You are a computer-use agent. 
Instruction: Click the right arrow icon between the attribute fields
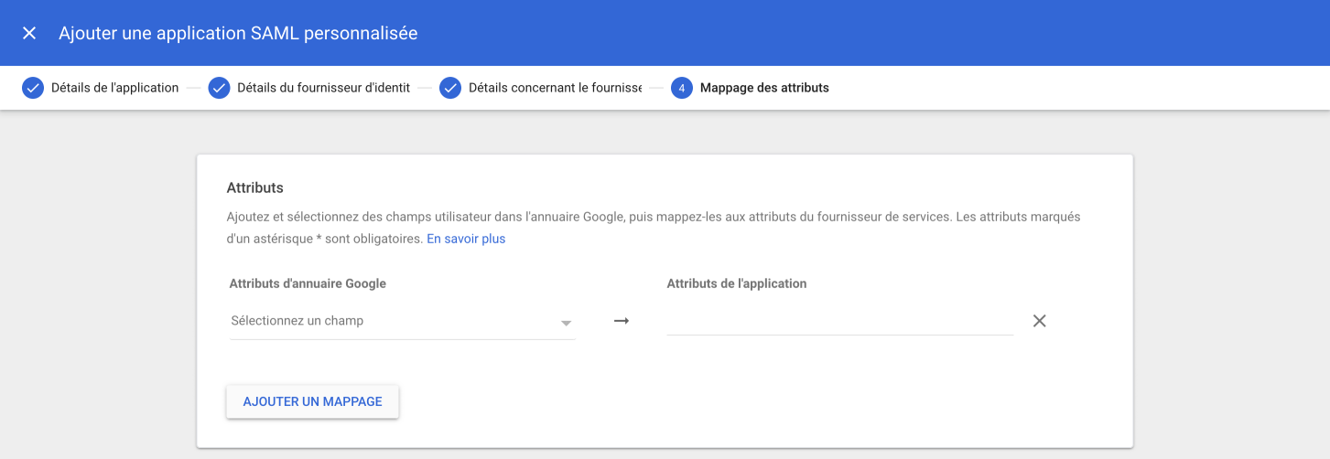click(x=622, y=321)
